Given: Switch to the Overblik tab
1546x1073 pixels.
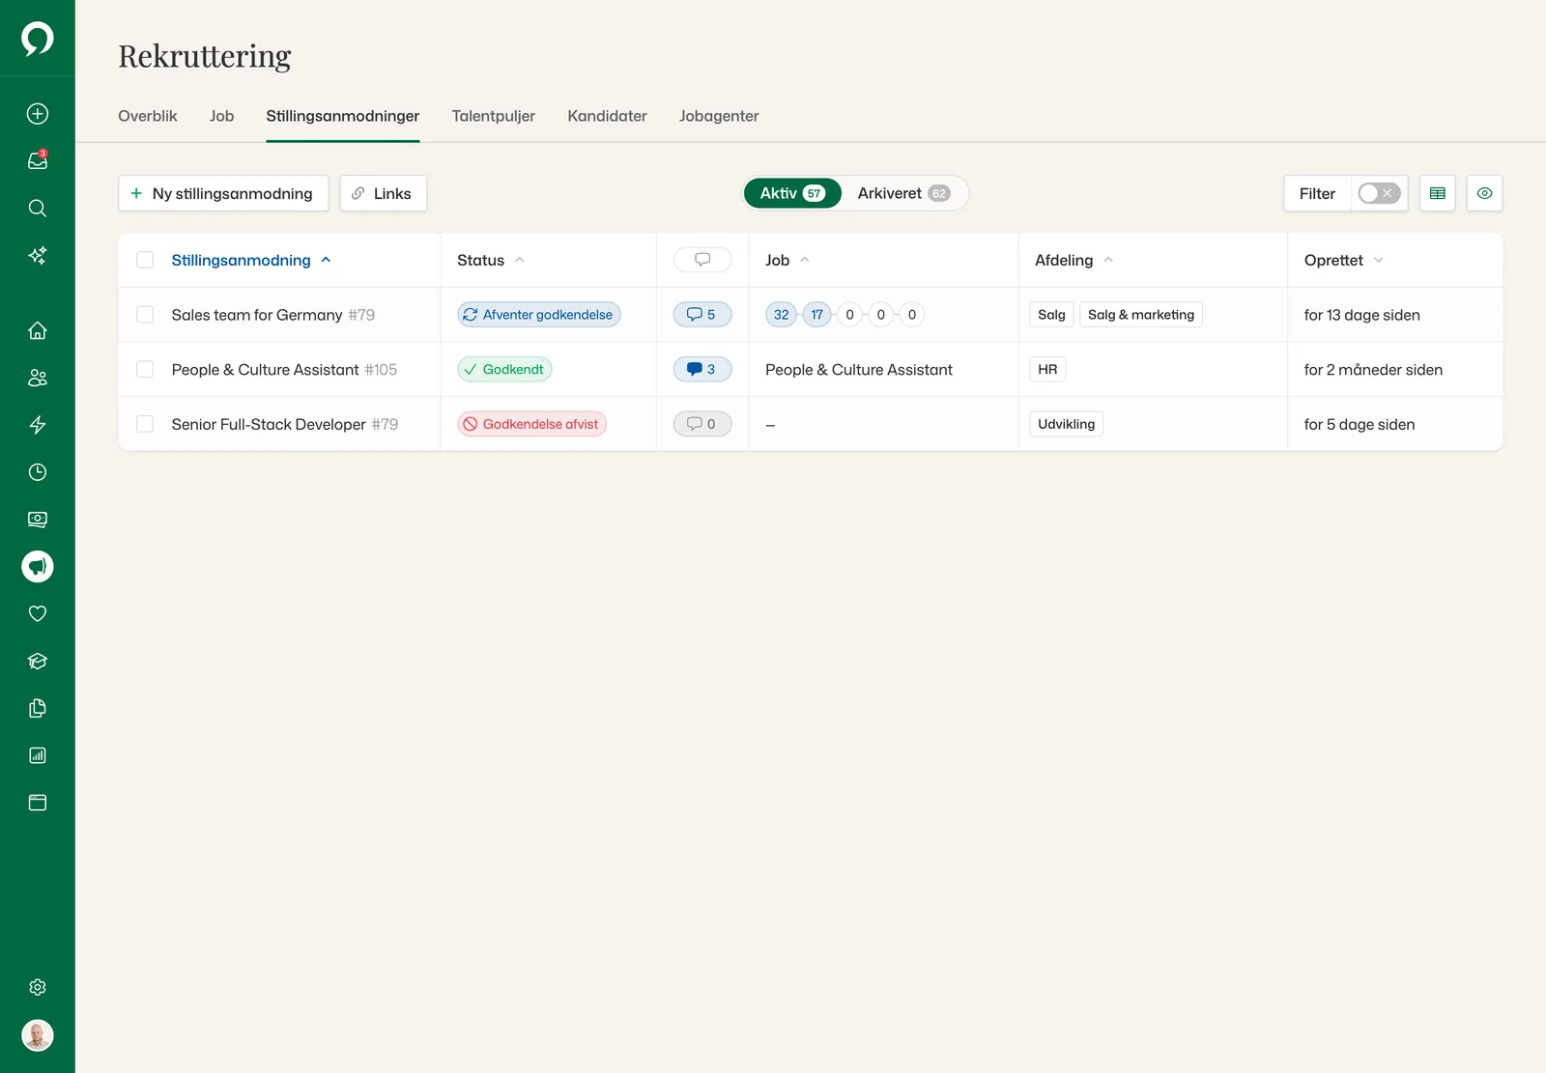Looking at the screenshot, I should pyautogui.click(x=148, y=116).
